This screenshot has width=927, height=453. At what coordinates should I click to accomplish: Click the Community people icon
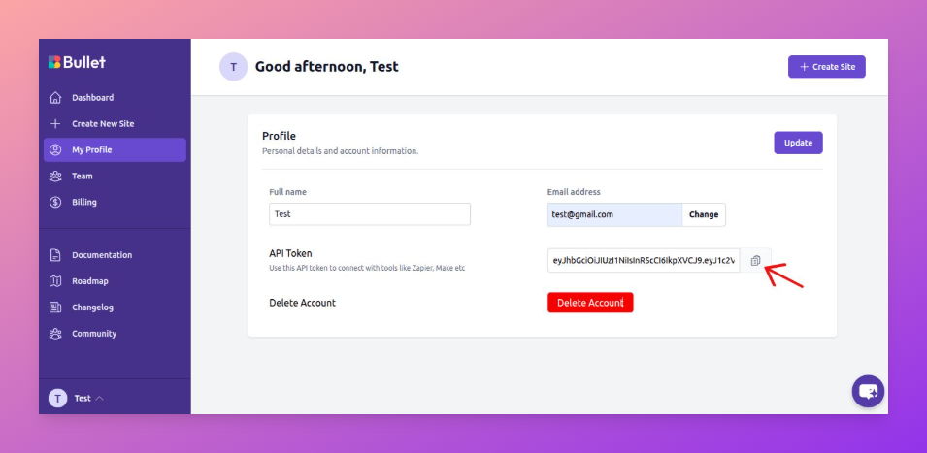pyautogui.click(x=55, y=334)
